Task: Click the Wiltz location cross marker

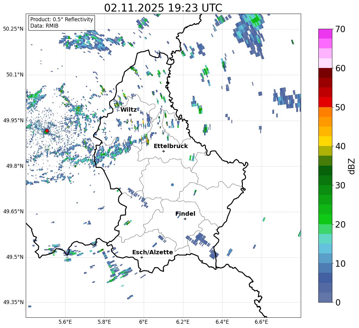Action: click(130, 115)
